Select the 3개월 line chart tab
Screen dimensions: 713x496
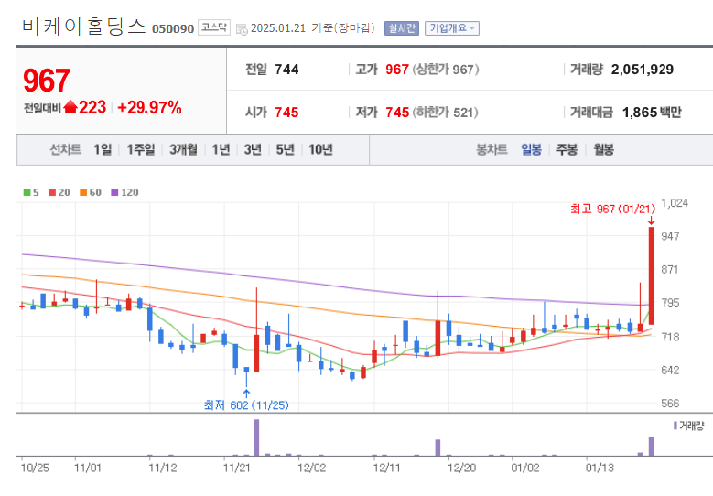[183, 149]
